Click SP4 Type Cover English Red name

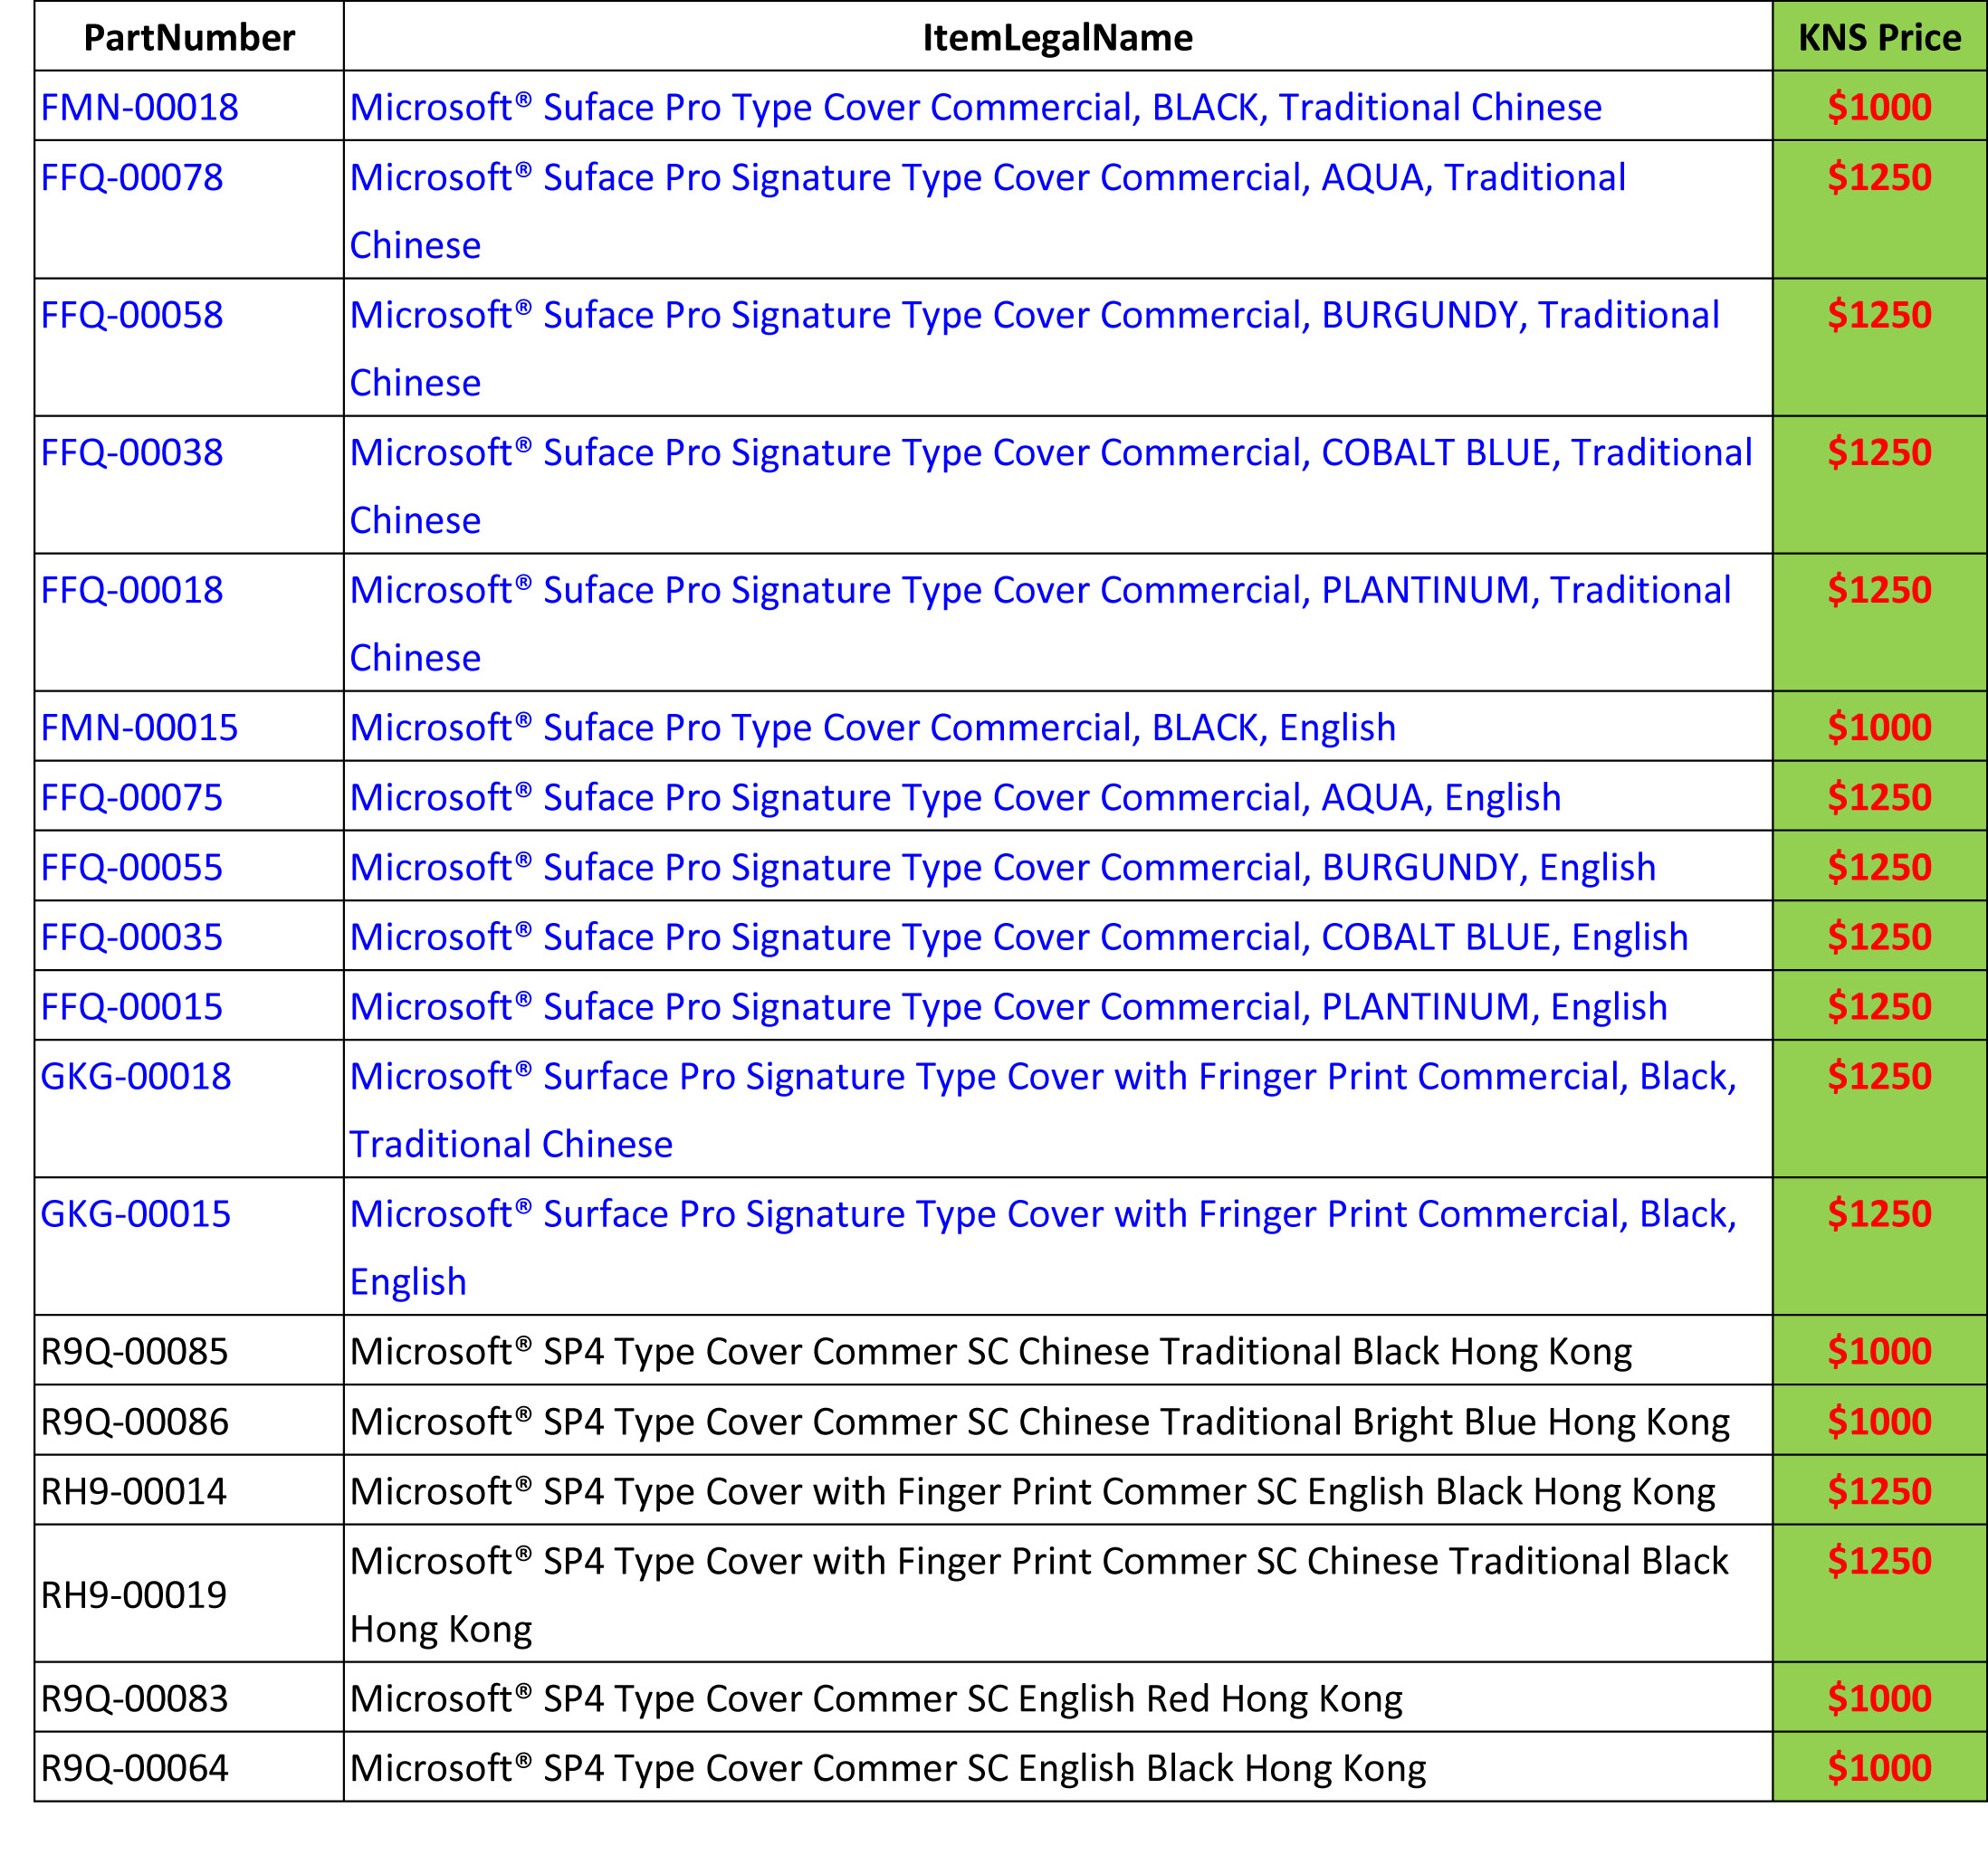click(x=876, y=1698)
